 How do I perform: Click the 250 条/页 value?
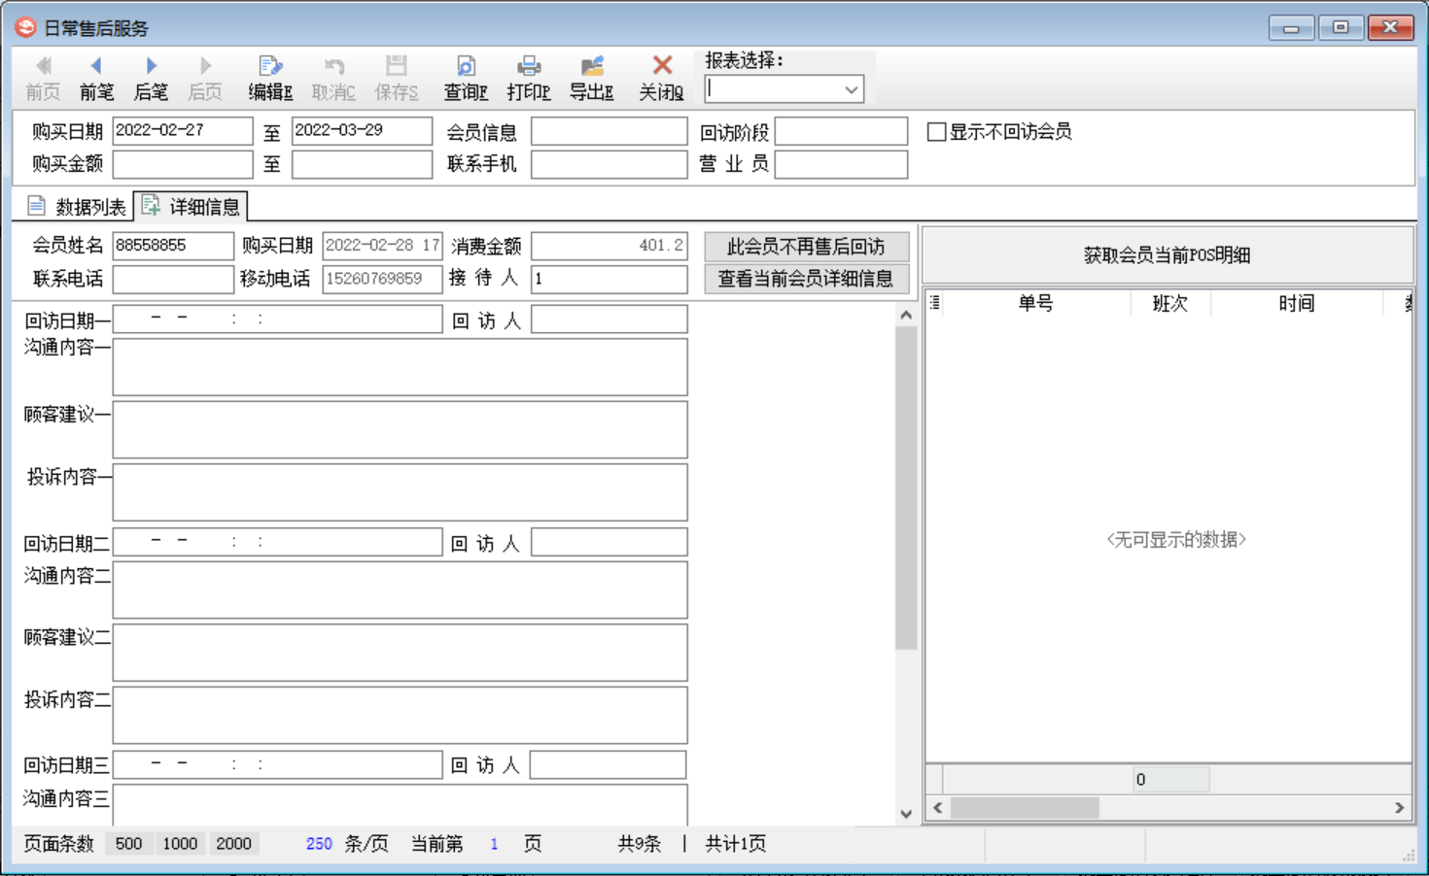click(x=319, y=844)
